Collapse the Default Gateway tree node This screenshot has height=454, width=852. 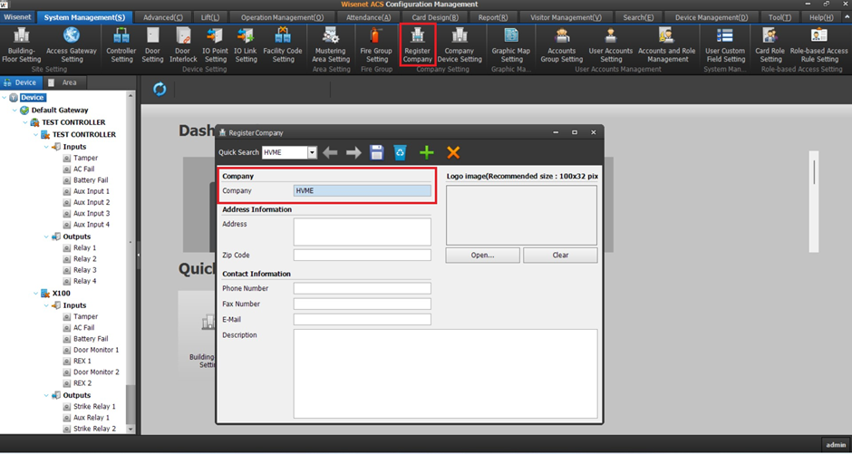tap(15, 111)
